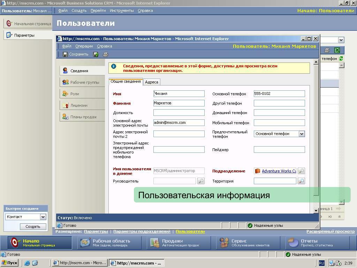Switch to Адреса tab
Image resolution: width=357 pixels, height=268 pixels.
point(152,82)
